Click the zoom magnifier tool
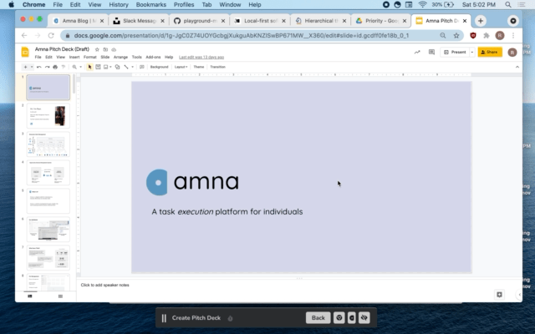Viewport: 535px width, 334px height. [x=74, y=67]
